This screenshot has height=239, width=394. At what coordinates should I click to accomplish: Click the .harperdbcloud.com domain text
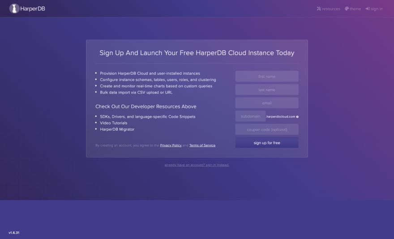click(280, 117)
